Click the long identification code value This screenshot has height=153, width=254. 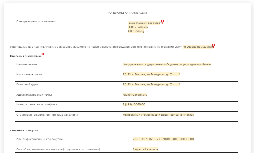(x=163, y=139)
